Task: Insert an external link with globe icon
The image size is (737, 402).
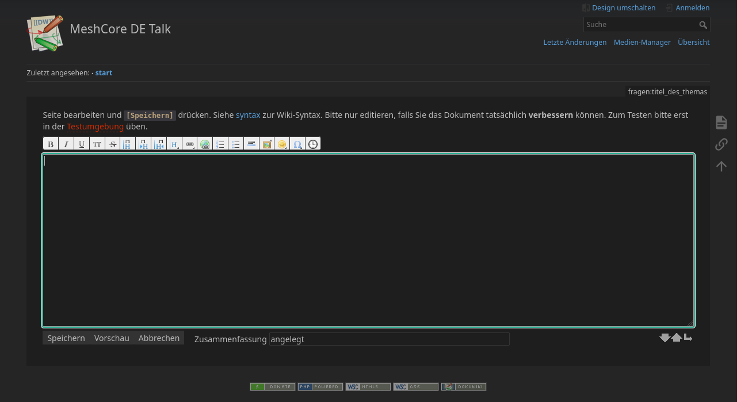Action: 205,144
